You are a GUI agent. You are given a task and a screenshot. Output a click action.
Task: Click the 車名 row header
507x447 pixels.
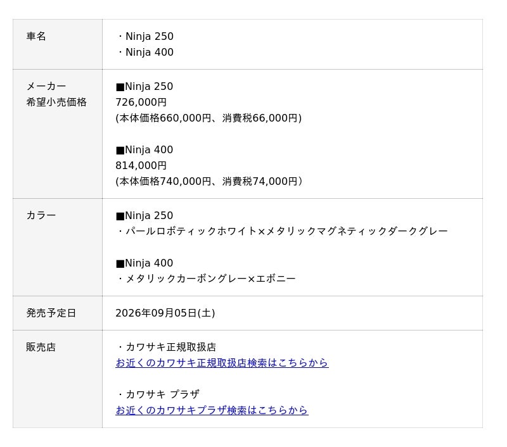coord(58,44)
